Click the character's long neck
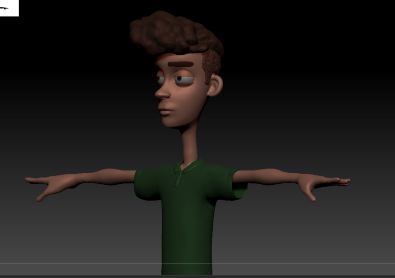The height and width of the screenshot is (278, 395). 190,144
